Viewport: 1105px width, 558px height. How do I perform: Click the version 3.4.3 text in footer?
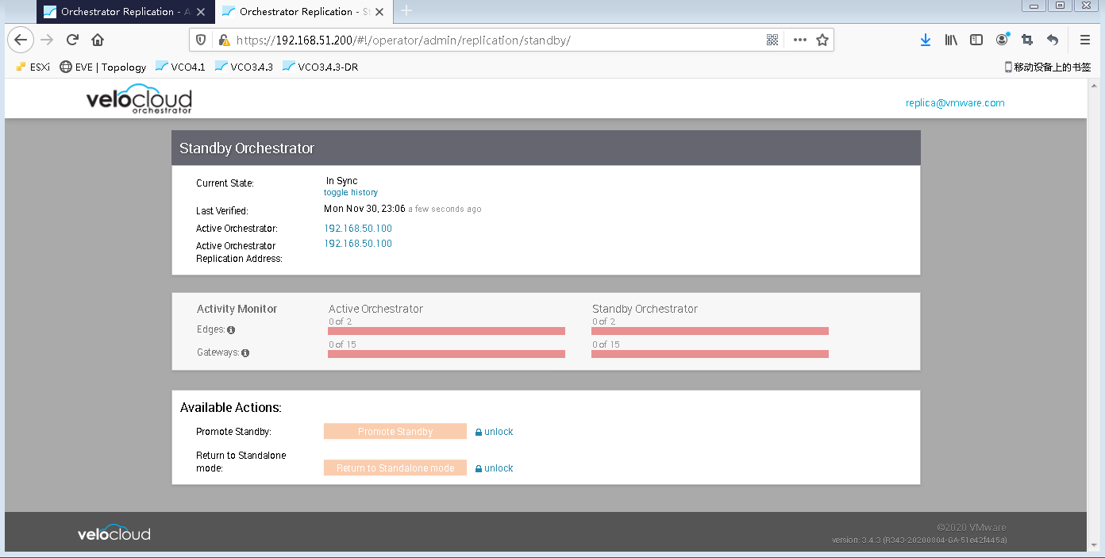[919, 540]
